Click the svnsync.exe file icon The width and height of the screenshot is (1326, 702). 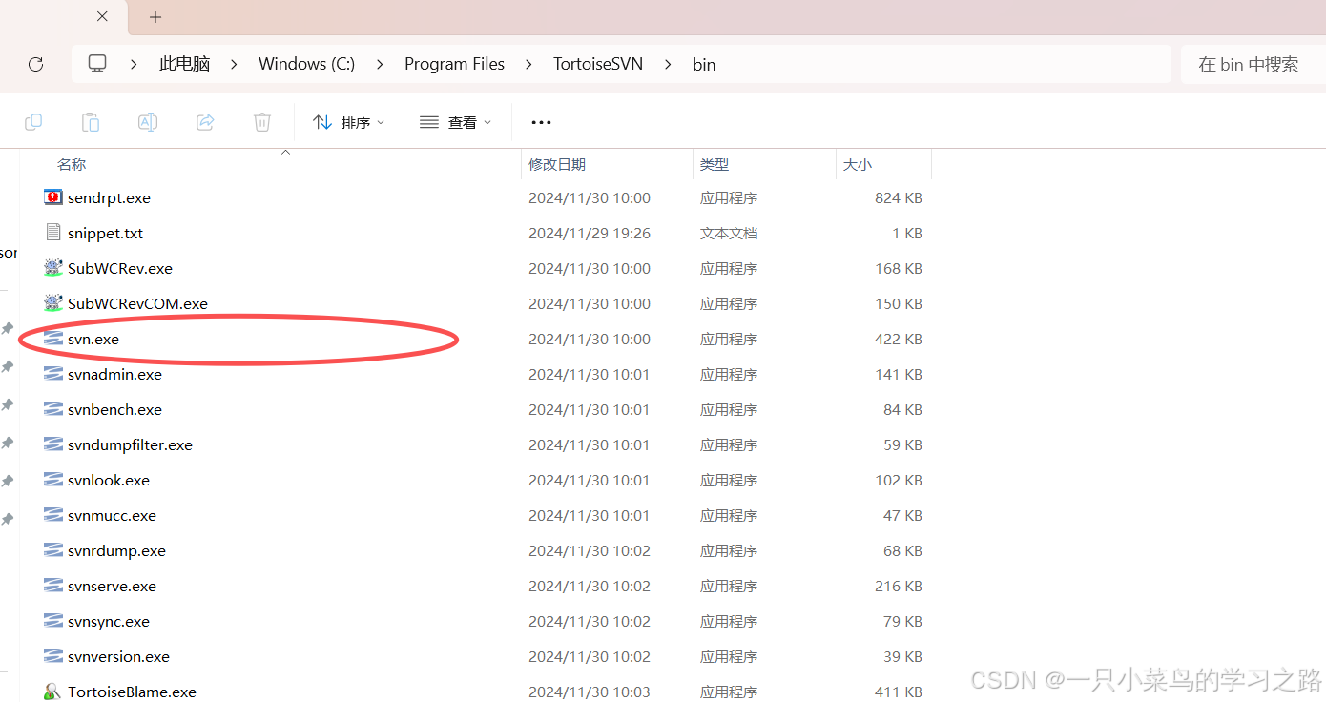pos(53,621)
